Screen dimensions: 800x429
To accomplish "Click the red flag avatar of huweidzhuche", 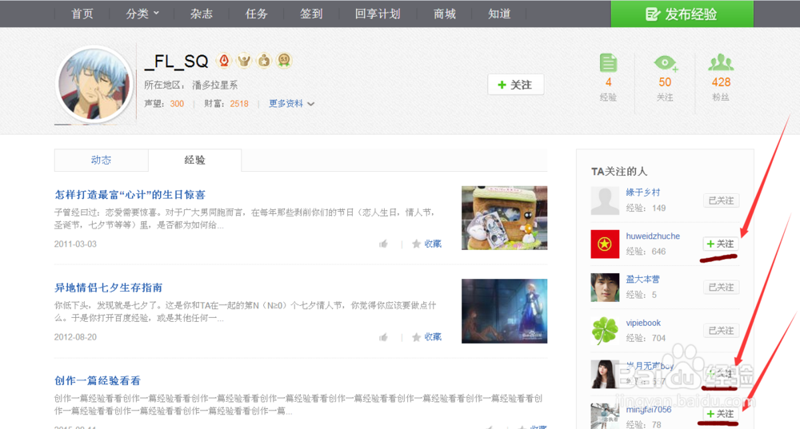I will [605, 244].
